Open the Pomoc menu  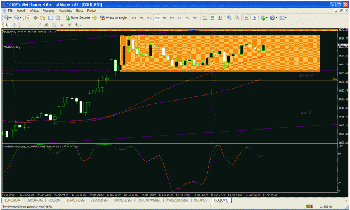(x=91, y=11)
